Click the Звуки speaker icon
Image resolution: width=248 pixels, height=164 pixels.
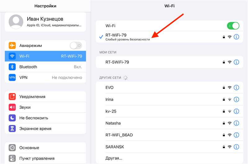(x=12, y=107)
